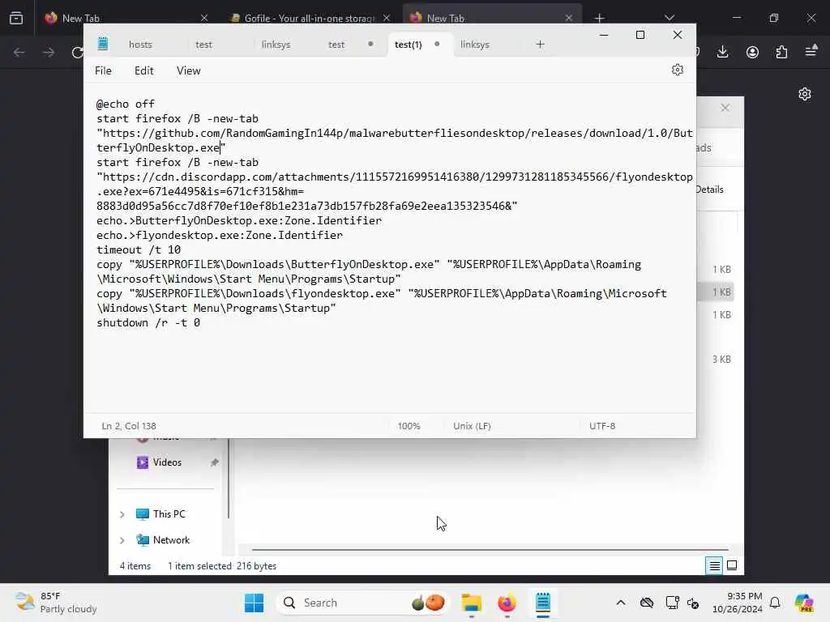Open the File menu in Notepad
This screenshot has height=622, width=830.
103,70
